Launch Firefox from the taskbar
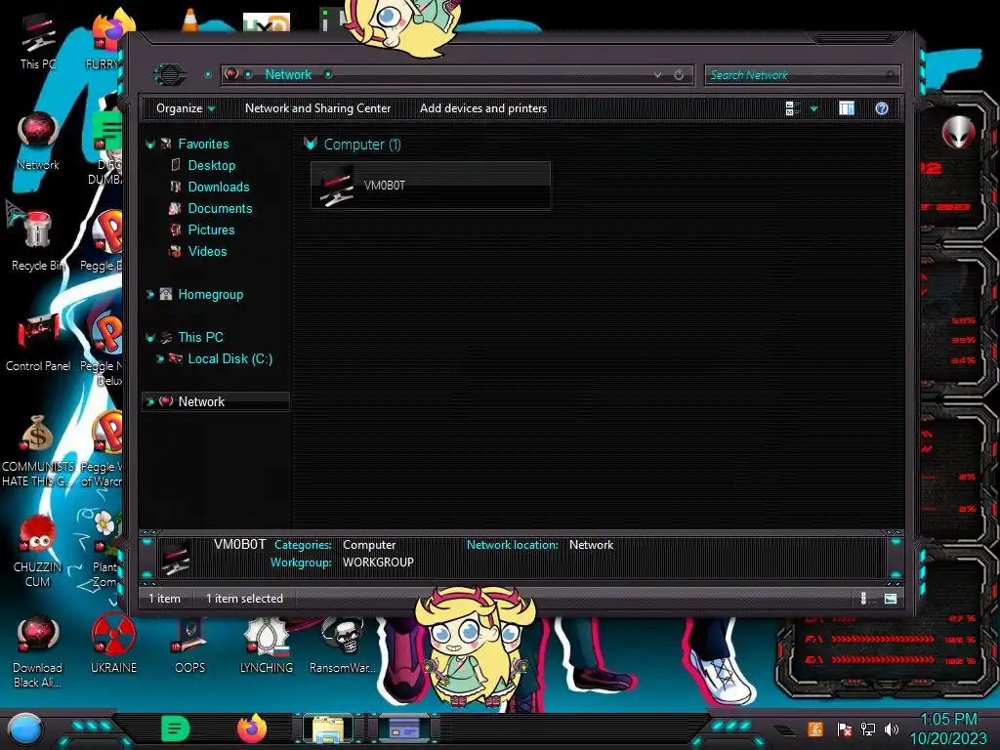 252,729
